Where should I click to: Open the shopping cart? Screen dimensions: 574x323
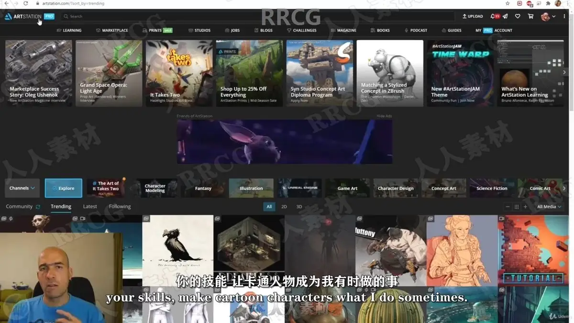(x=530, y=16)
